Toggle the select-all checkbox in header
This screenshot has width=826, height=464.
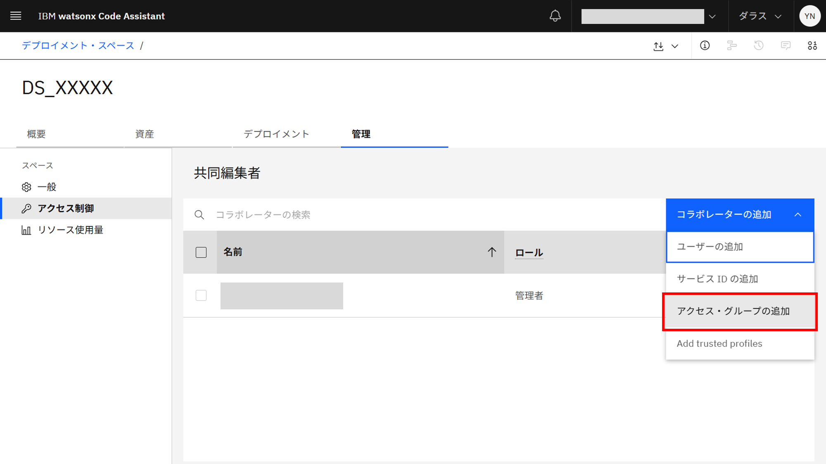coord(201,252)
